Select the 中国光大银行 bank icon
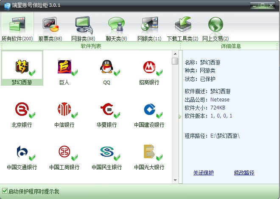The width and height of the screenshot is (280, 199). click(x=149, y=151)
